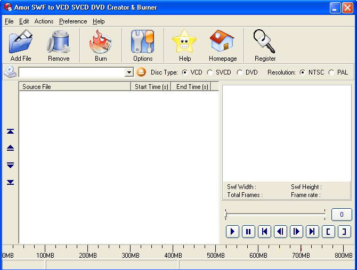Viewport: 357px width, 270px height.
Task: Move selected file to top of list
Action: [x=10, y=132]
